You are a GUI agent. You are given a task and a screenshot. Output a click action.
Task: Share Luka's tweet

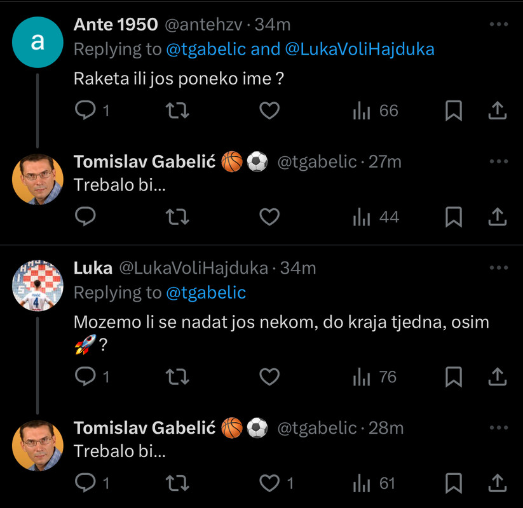[x=498, y=377]
